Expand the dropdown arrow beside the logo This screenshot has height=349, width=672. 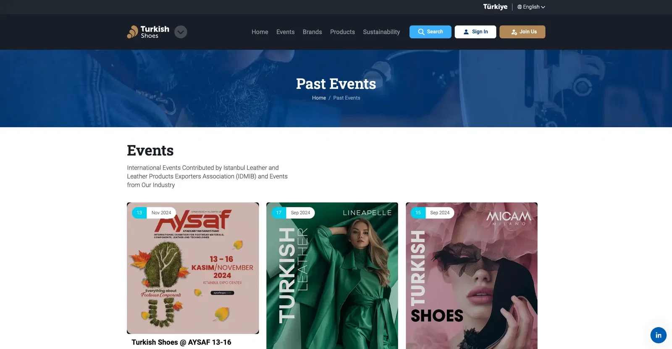point(181,32)
